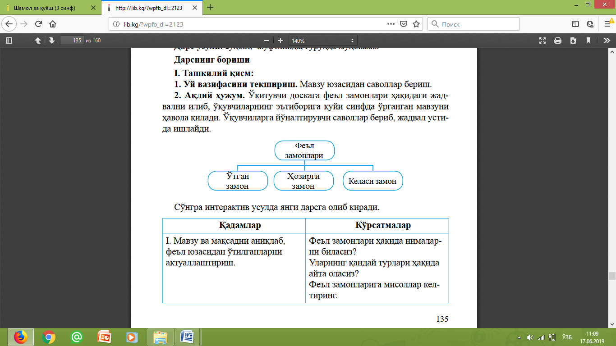616x346 pixels.
Task: Toggle the Firefox sidebars button
Action: coord(575,24)
